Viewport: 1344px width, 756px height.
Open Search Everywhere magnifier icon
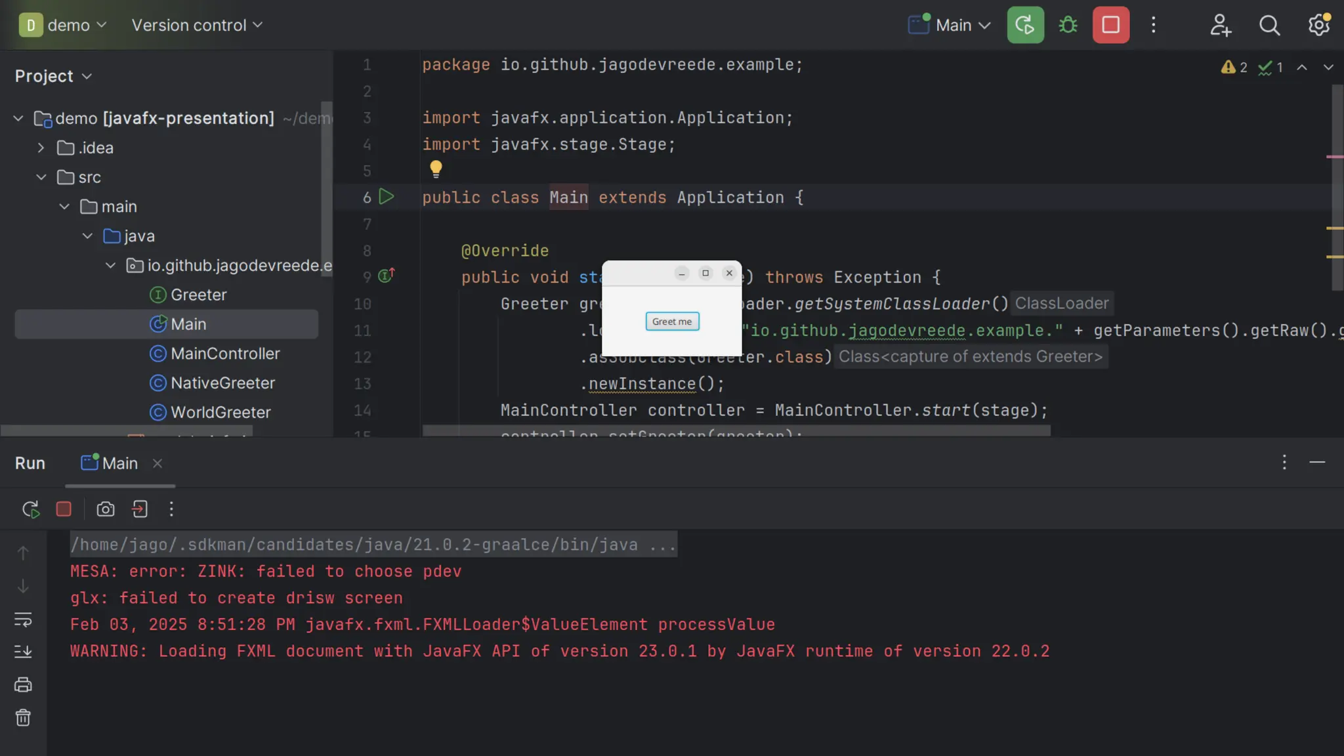coord(1269,25)
